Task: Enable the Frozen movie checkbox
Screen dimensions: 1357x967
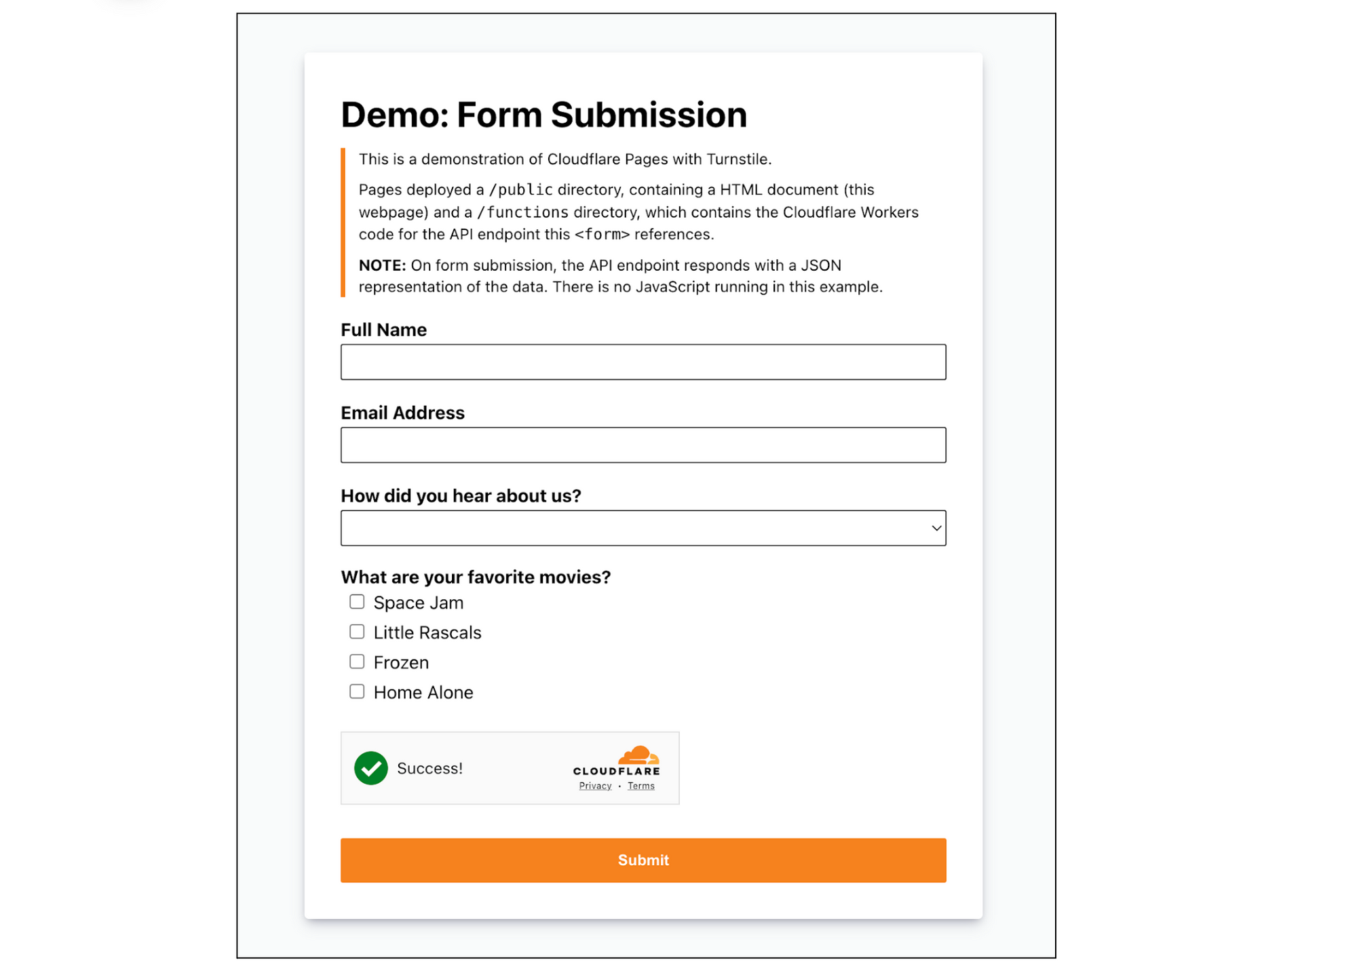Action: click(357, 662)
